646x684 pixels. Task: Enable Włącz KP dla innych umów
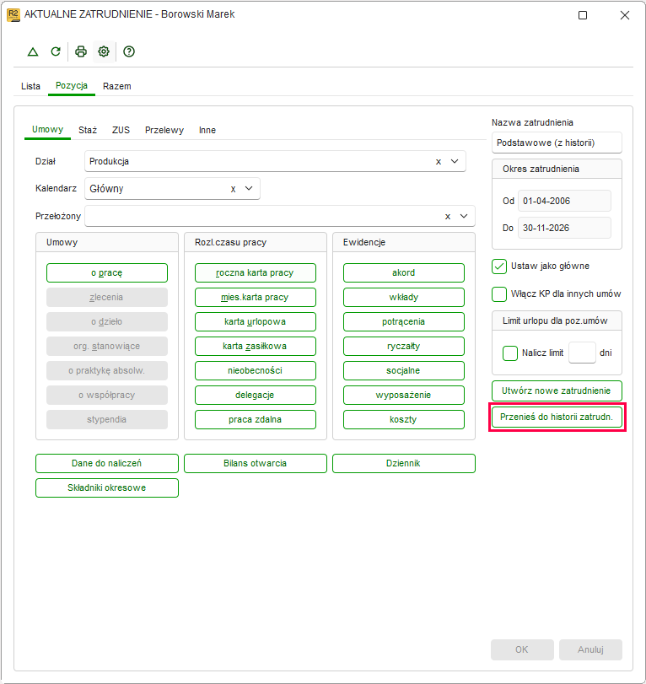[499, 294]
